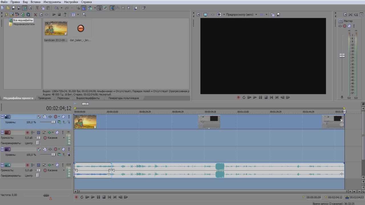Image resolution: width=365 pixels, height=205 pixels.
Task: Open the Инструменты menu
Action: point(52,2)
